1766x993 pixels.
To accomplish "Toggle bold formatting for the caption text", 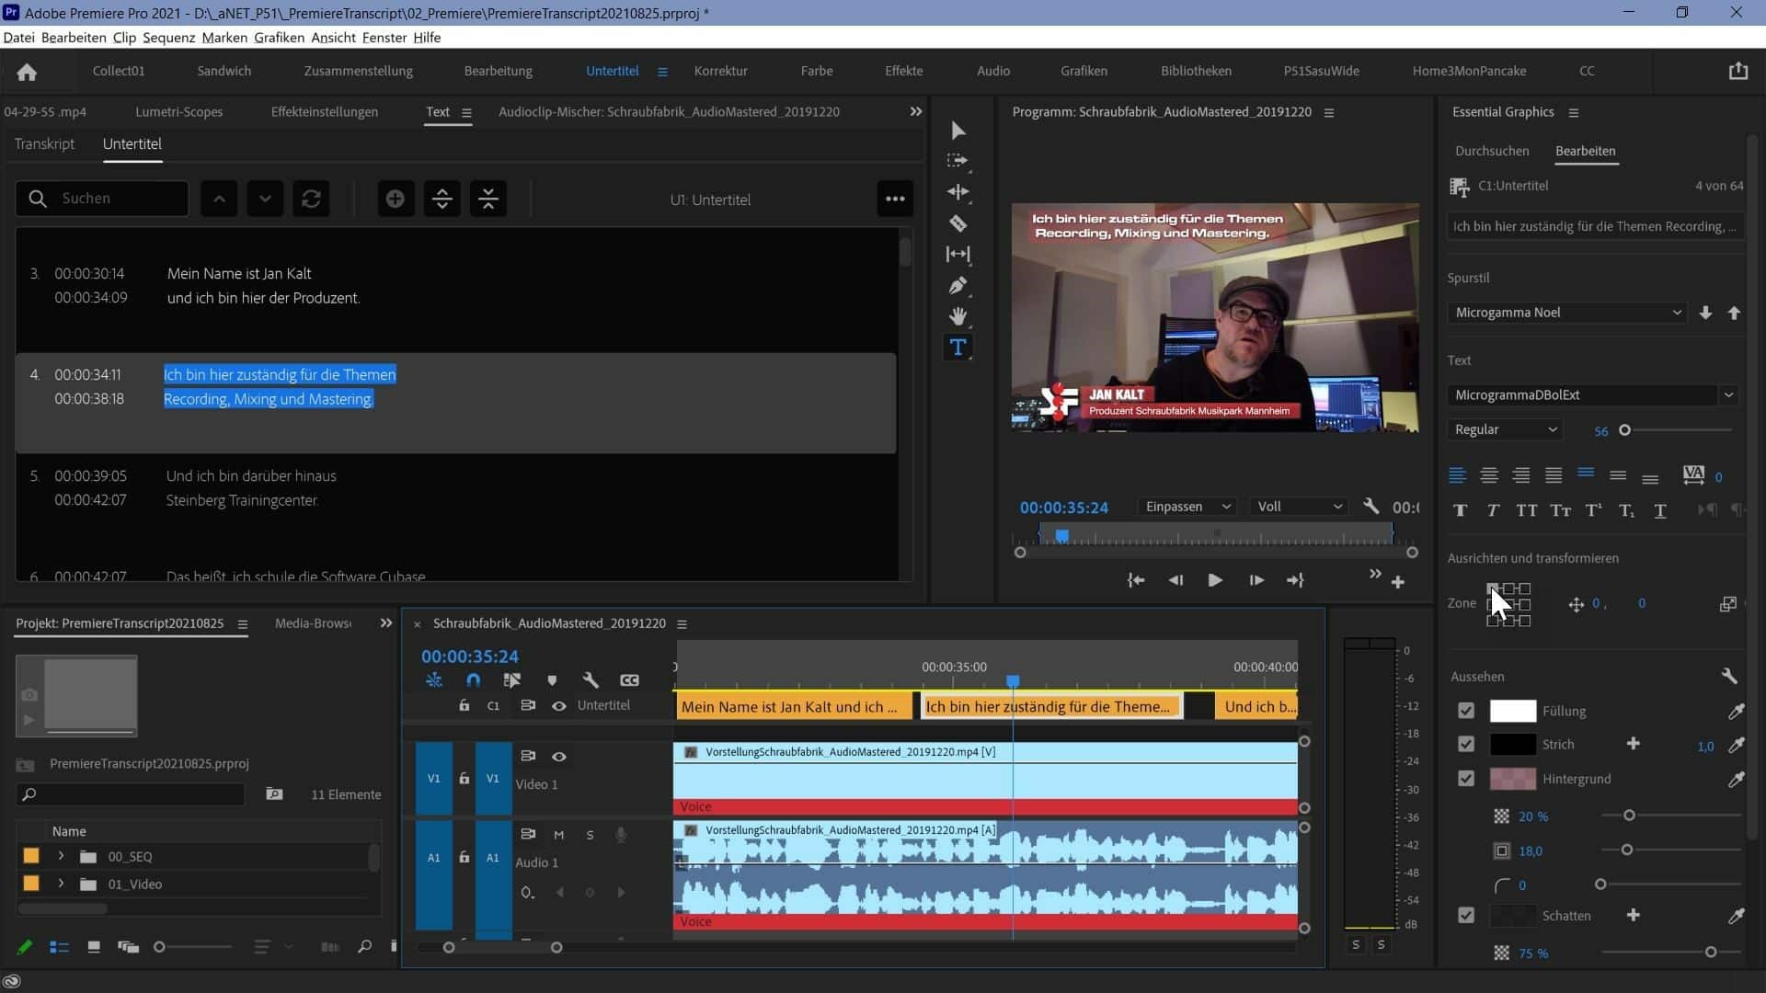I will click(1460, 511).
